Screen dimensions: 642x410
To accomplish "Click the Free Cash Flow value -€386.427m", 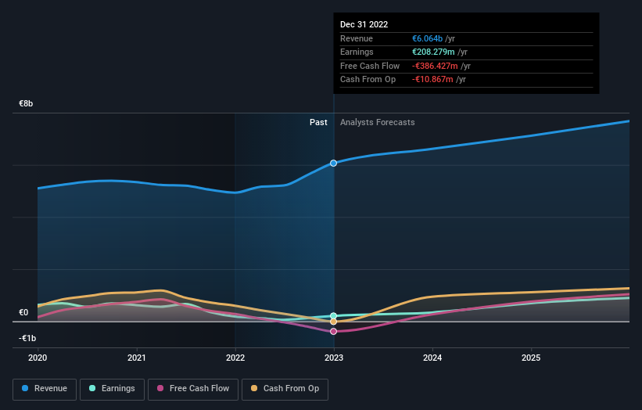I will tap(435, 66).
